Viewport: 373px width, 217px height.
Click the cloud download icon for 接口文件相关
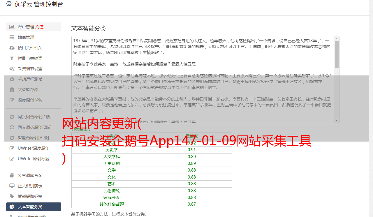click(x=12, y=48)
